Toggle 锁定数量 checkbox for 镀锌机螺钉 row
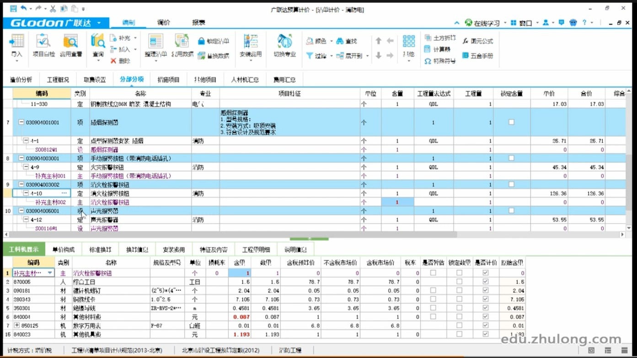 460,290
